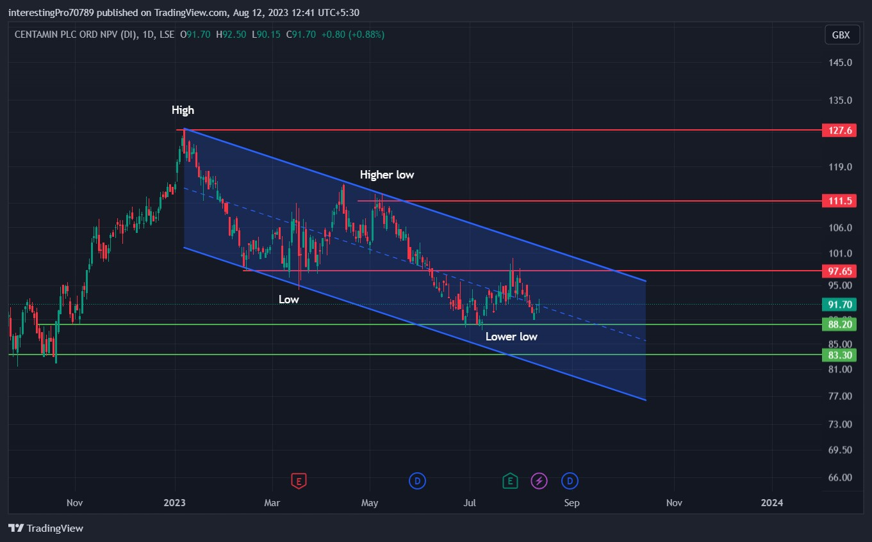Click the C91.70 close value in legend
Viewport: 872px width, 542px height.
click(300, 35)
